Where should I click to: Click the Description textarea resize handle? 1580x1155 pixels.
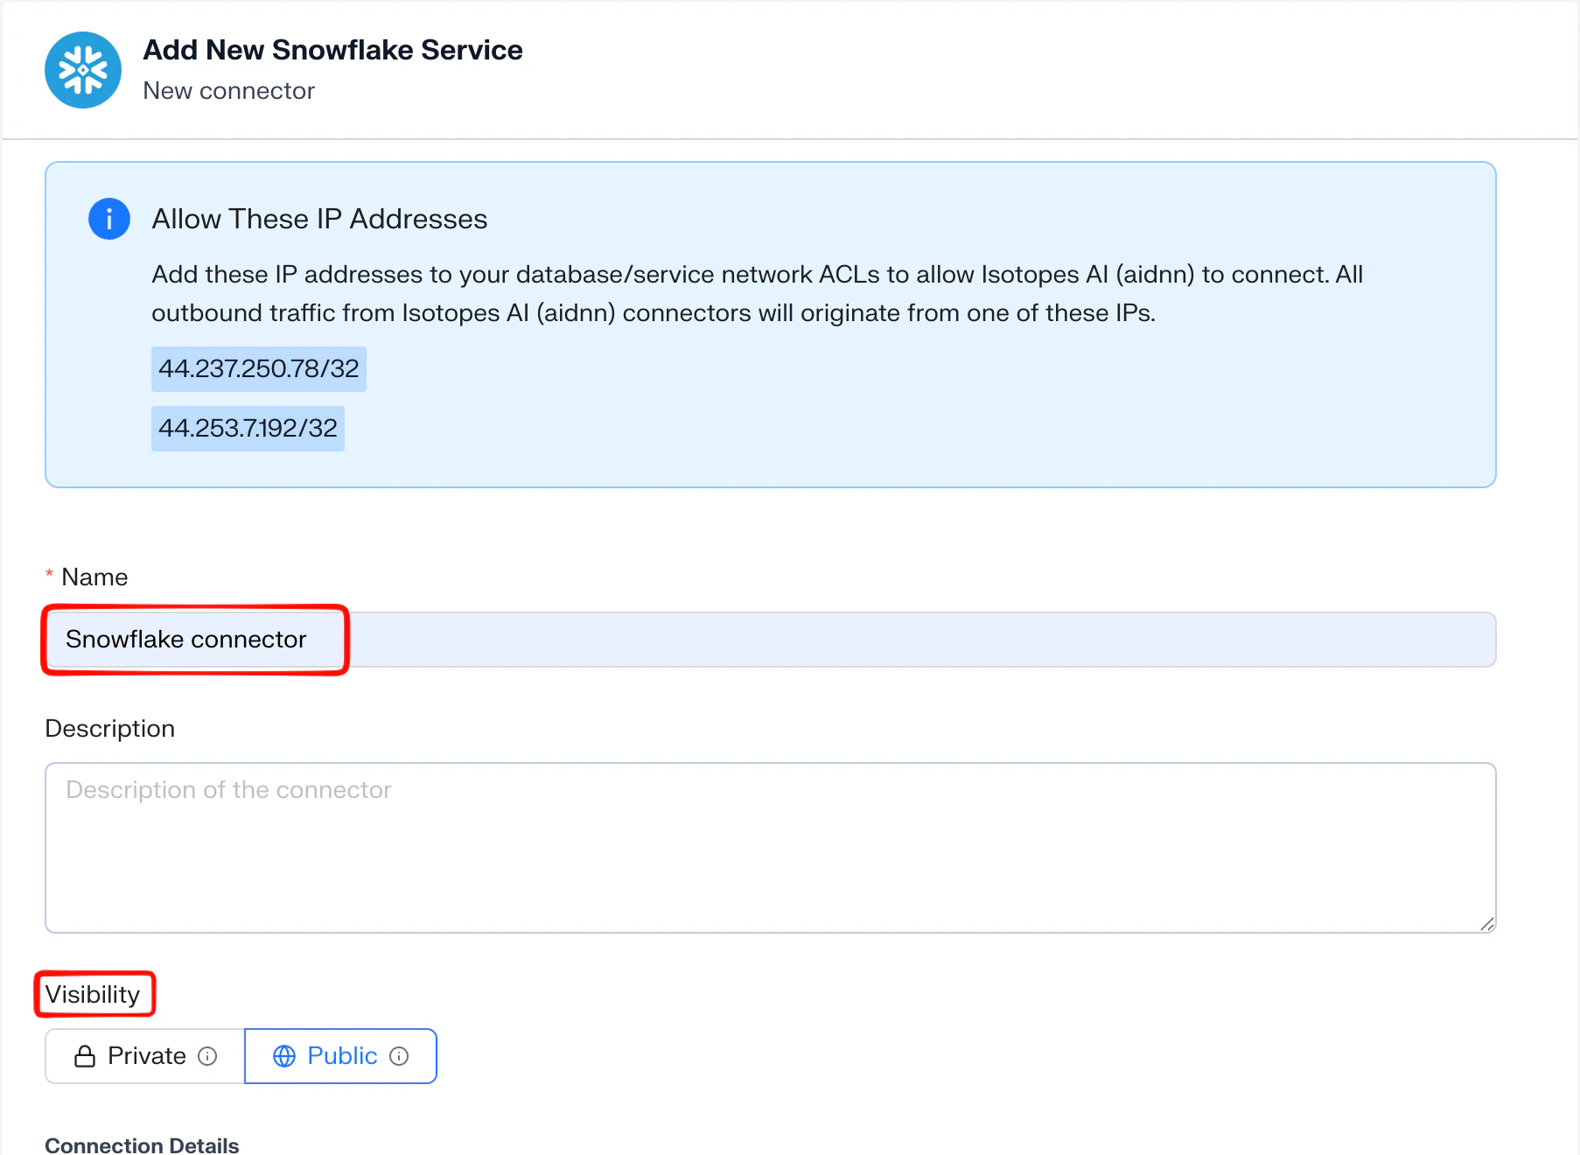[x=1486, y=924]
